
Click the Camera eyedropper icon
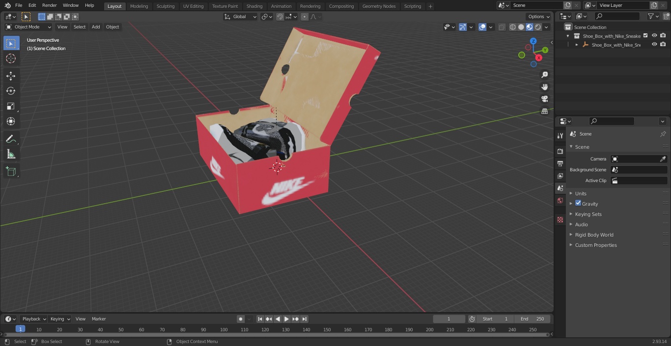[663, 159]
